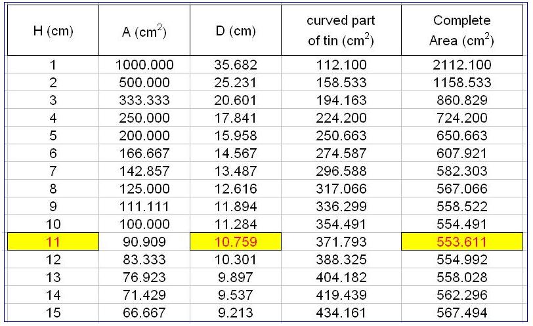
Task: Select the Complete Area value 724.200
Action: point(461,118)
